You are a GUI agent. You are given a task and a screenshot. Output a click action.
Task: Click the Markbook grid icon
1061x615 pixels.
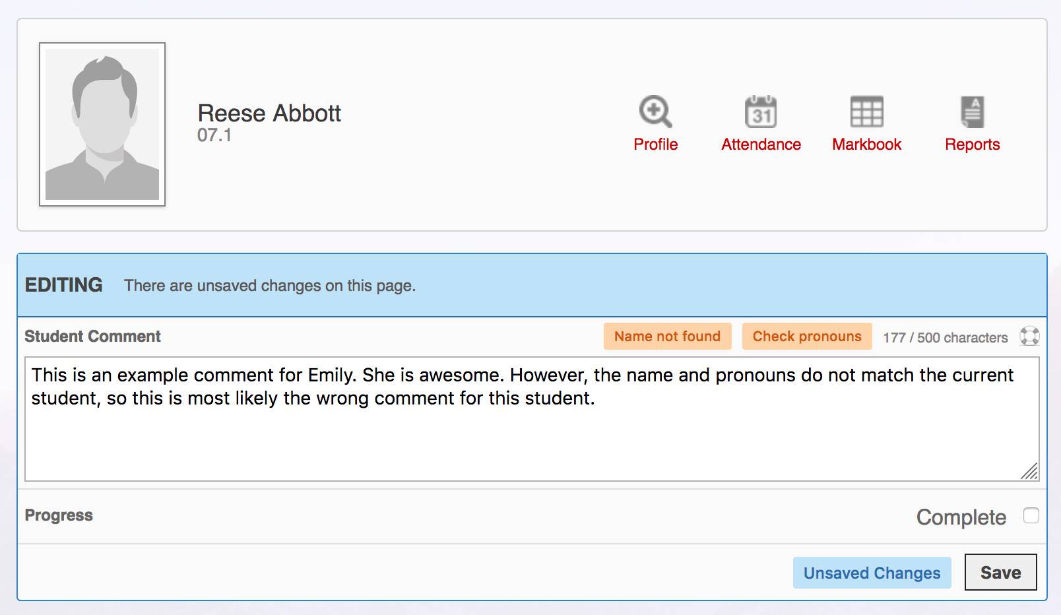[866, 112]
